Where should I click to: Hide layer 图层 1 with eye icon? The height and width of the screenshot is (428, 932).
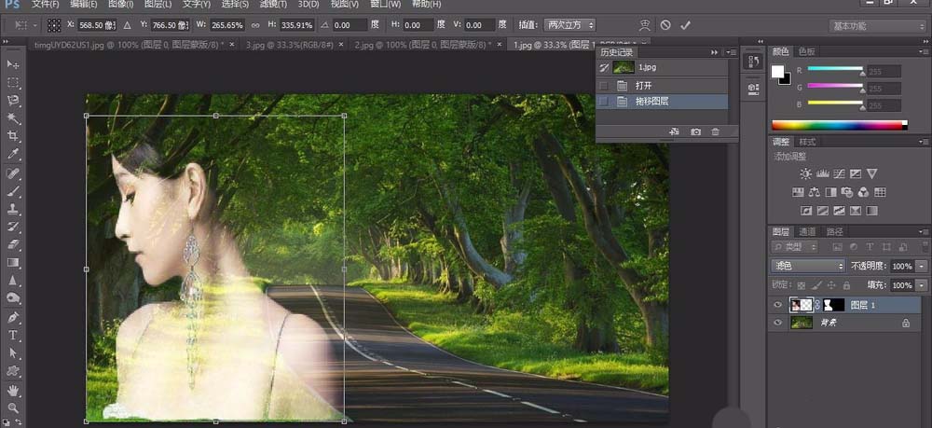coord(777,305)
